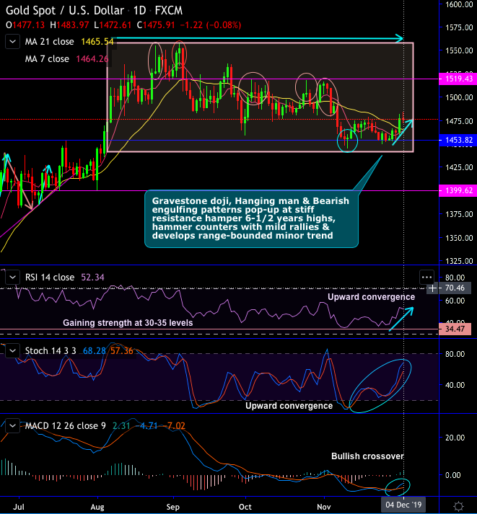The image size is (477, 514).
Task: Click the Oct label on time axis
Action: click(x=245, y=507)
